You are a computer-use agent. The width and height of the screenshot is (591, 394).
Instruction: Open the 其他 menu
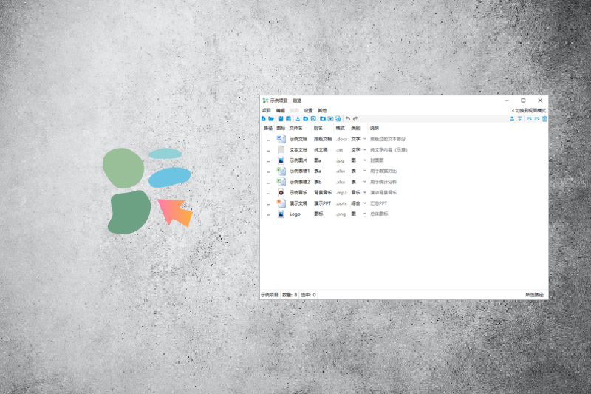(322, 110)
